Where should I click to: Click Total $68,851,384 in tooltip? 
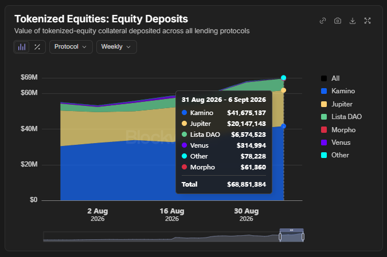click(224, 184)
